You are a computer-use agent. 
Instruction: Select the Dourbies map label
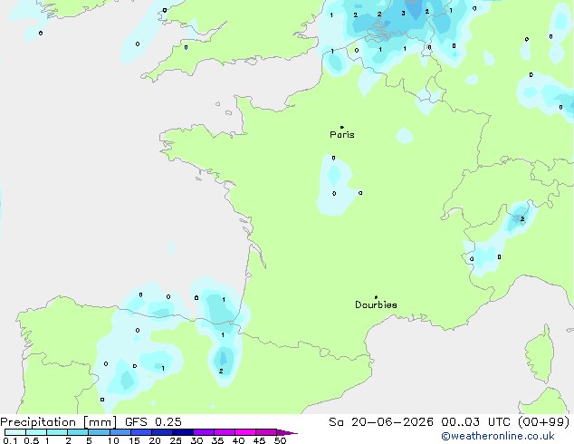point(376,304)
